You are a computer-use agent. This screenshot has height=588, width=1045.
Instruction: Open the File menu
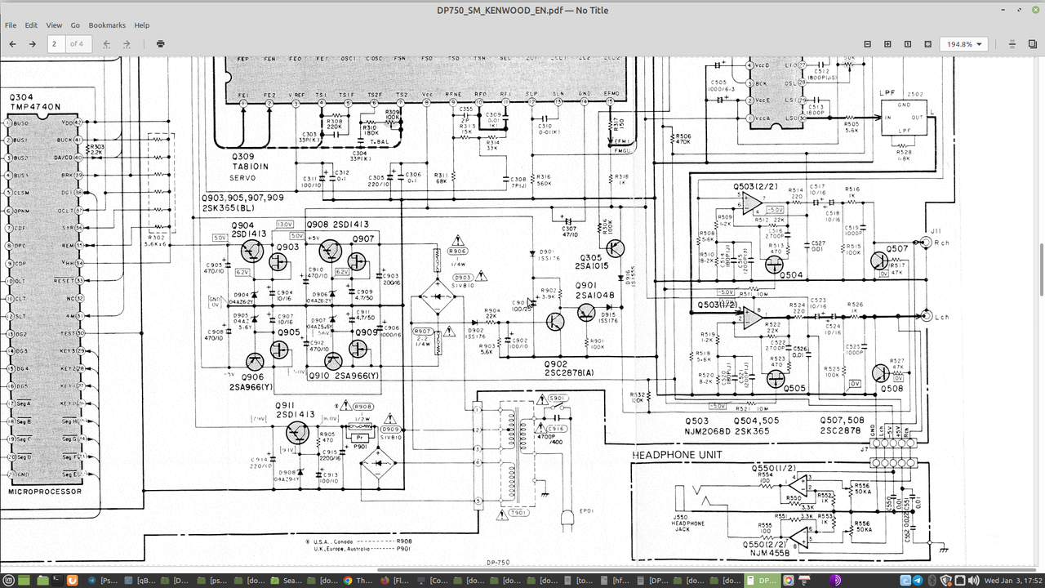coord(11,25)
